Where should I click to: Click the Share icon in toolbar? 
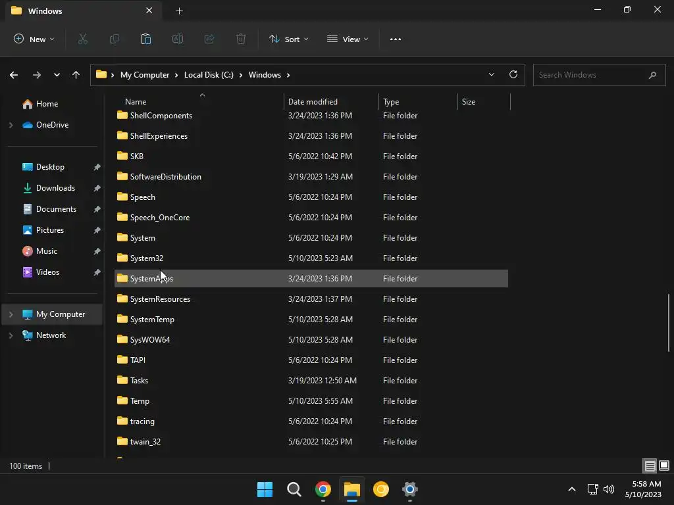[209, 39]
